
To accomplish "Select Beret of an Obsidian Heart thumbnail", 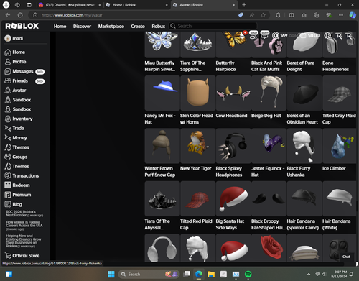I will point(304,93).
